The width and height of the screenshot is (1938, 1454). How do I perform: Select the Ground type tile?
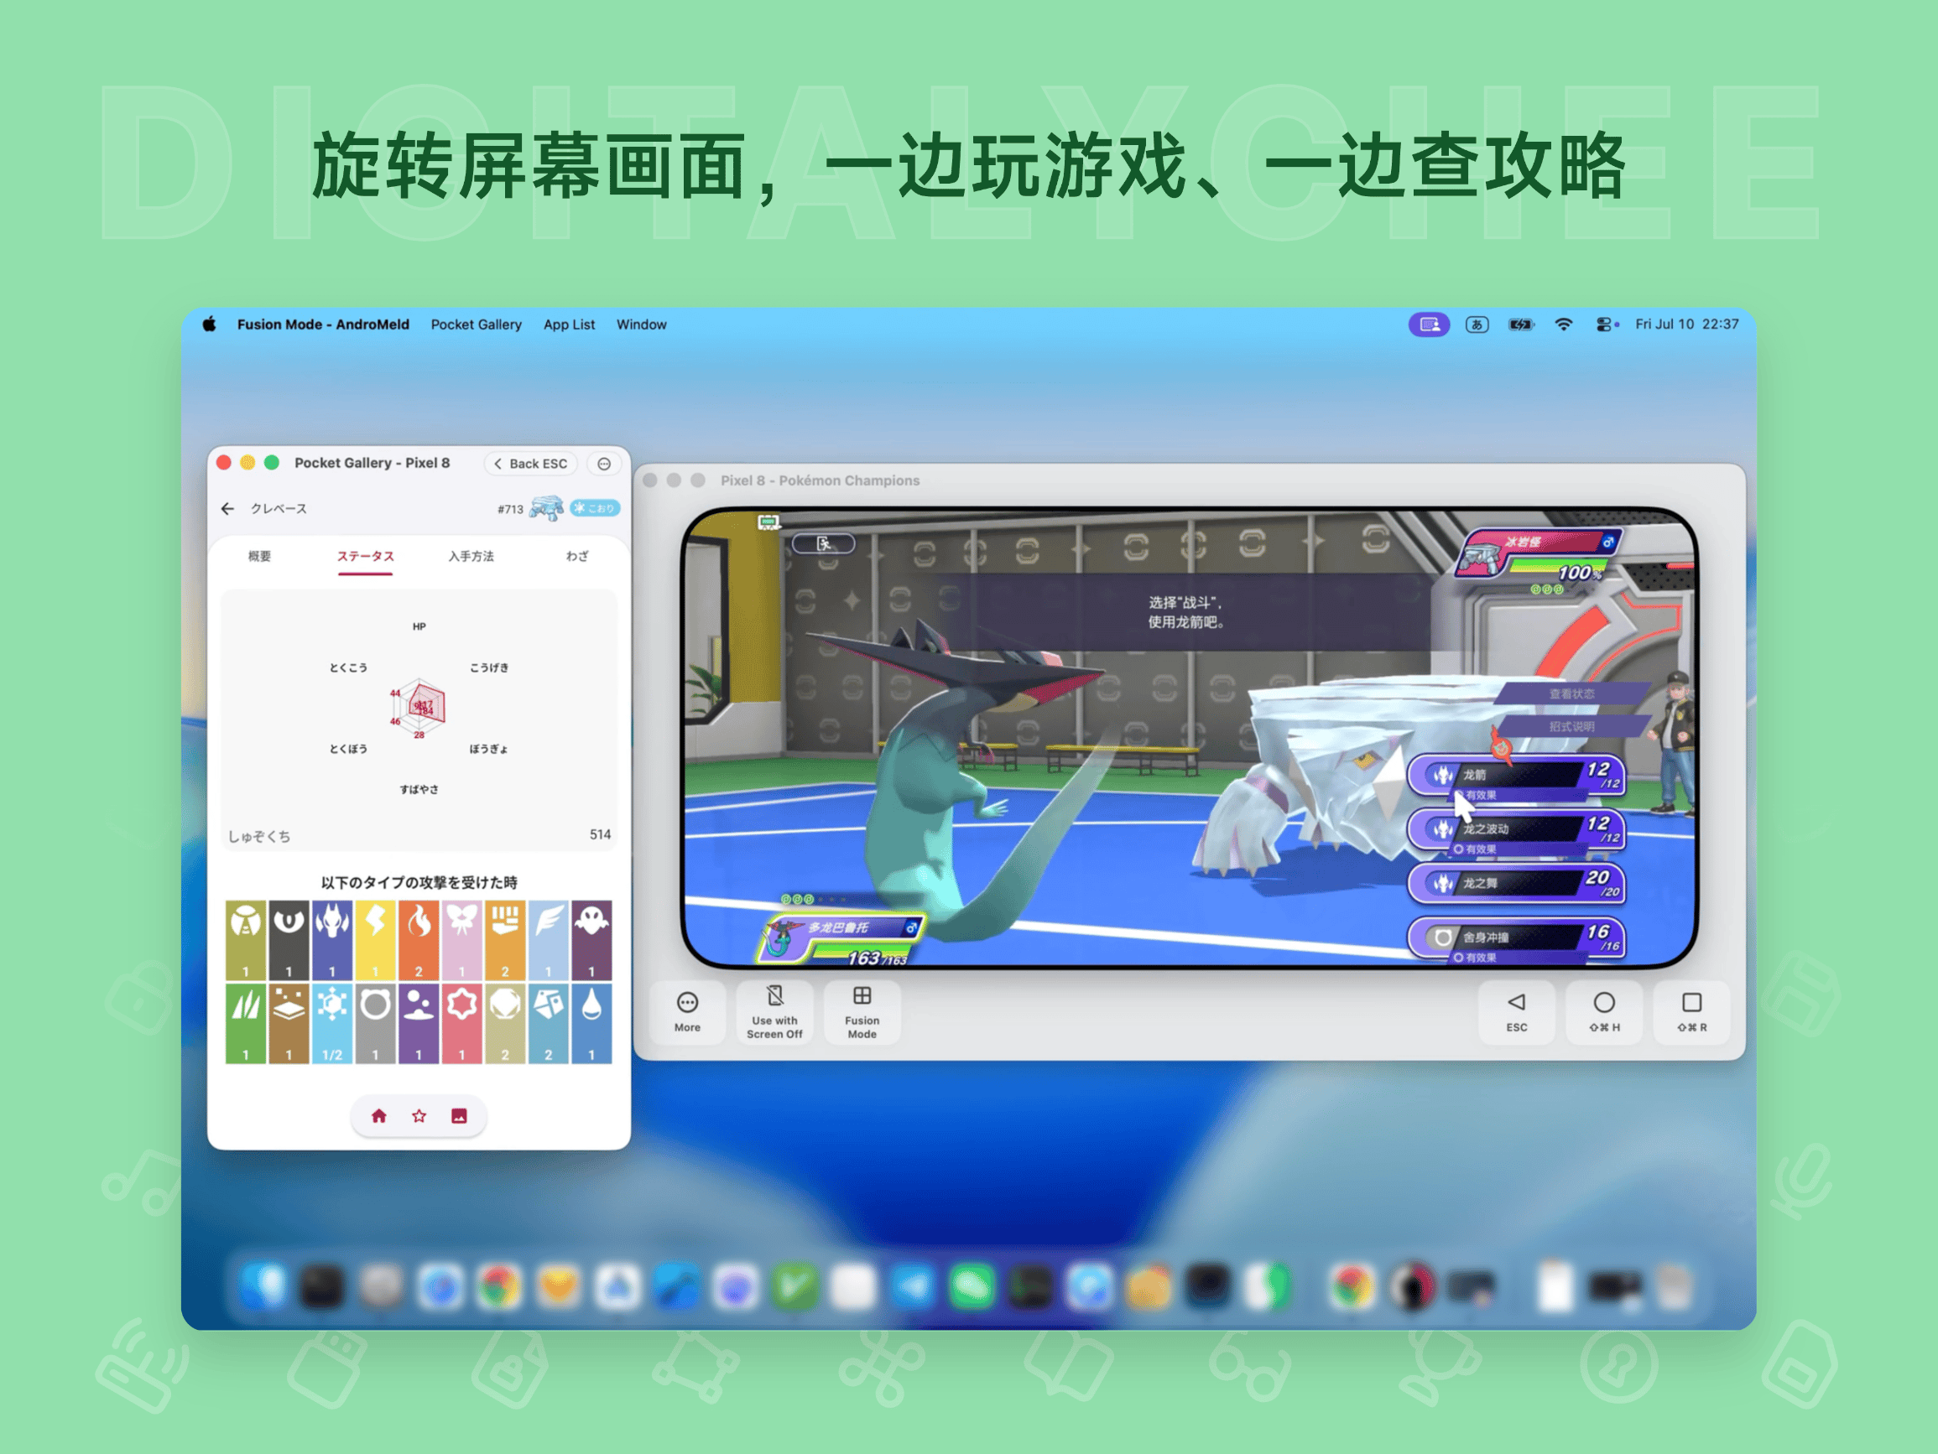(289, 1024)
